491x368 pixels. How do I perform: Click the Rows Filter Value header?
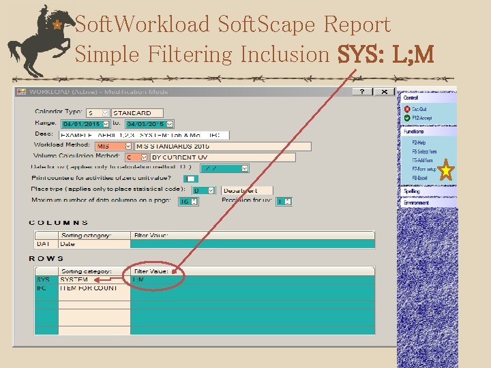[252, 271]
